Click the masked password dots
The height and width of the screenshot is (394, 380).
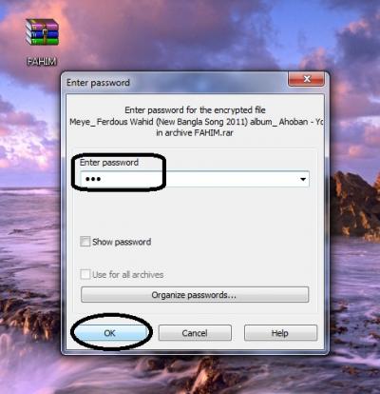[x=93, y=179]
